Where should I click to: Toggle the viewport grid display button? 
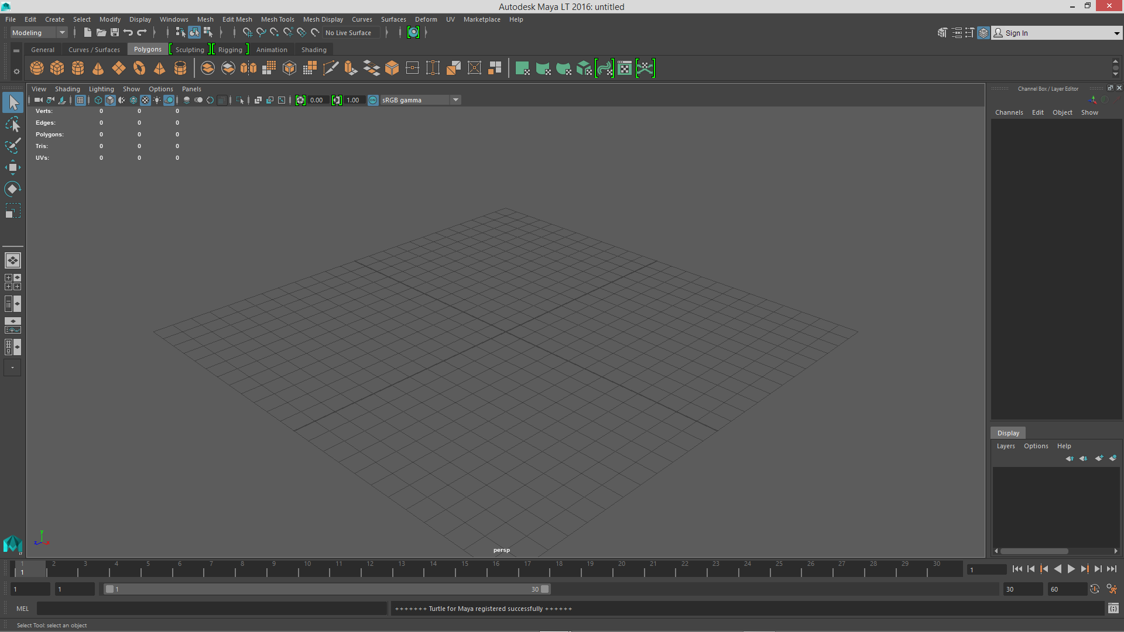point(80,100)
